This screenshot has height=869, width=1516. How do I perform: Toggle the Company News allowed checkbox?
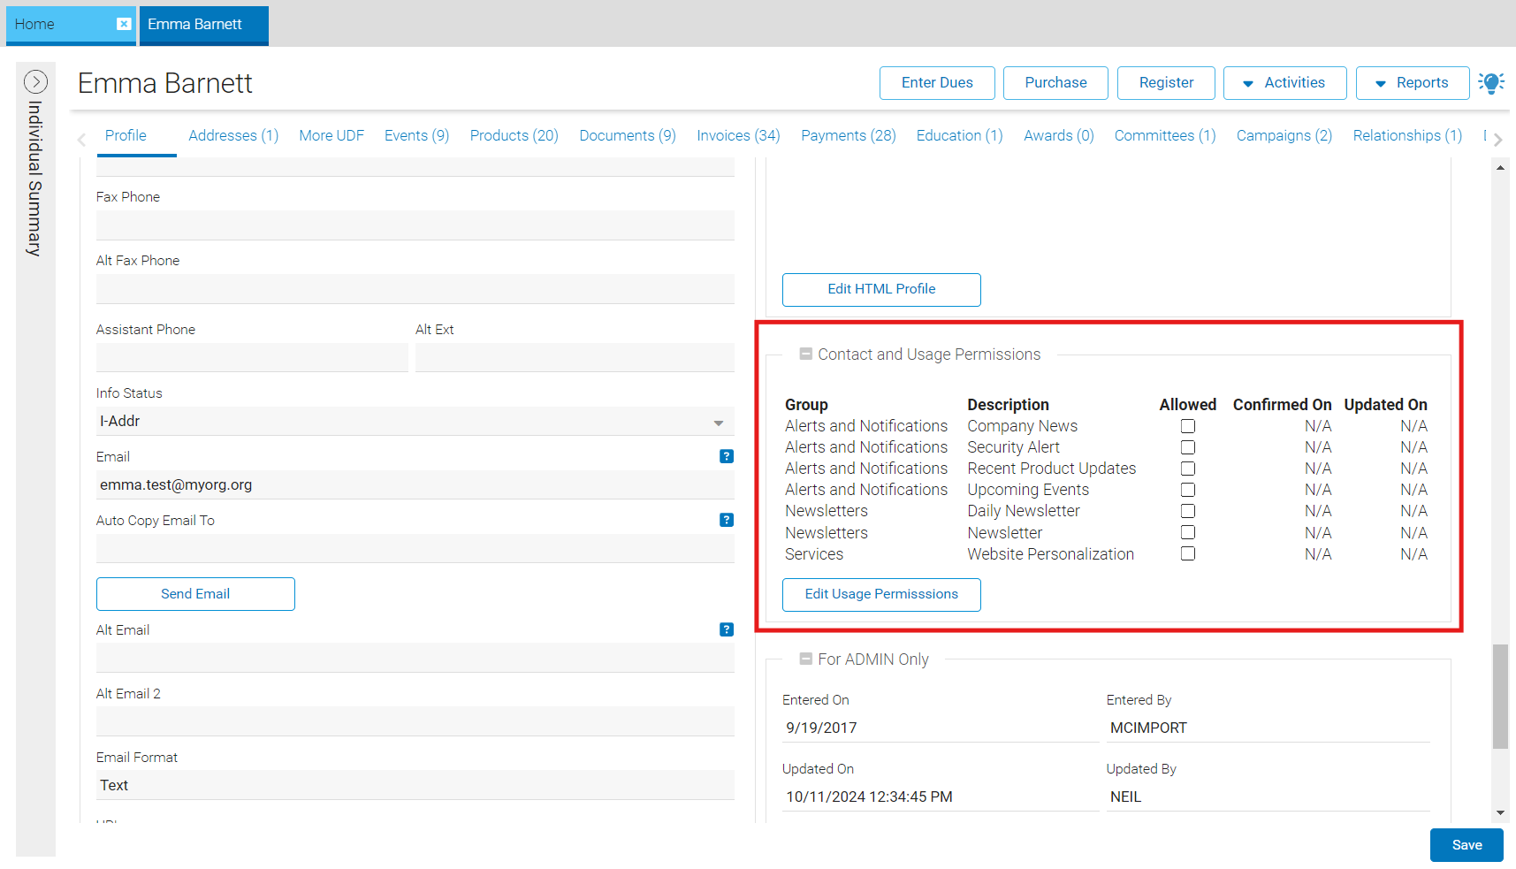(1188, 426)
